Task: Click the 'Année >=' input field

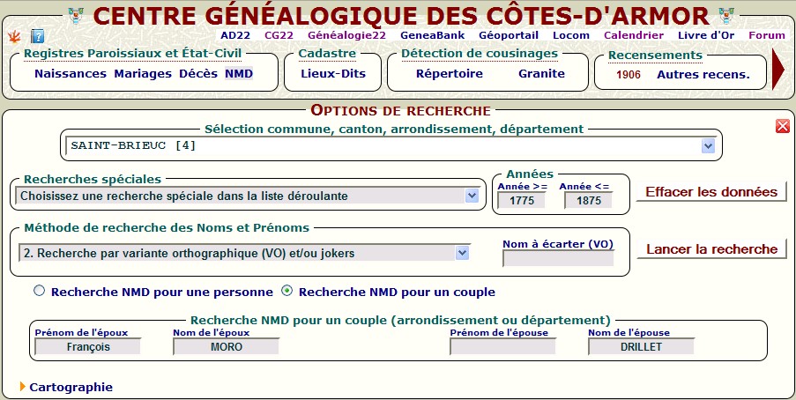Action: click(x=521, y=201)
